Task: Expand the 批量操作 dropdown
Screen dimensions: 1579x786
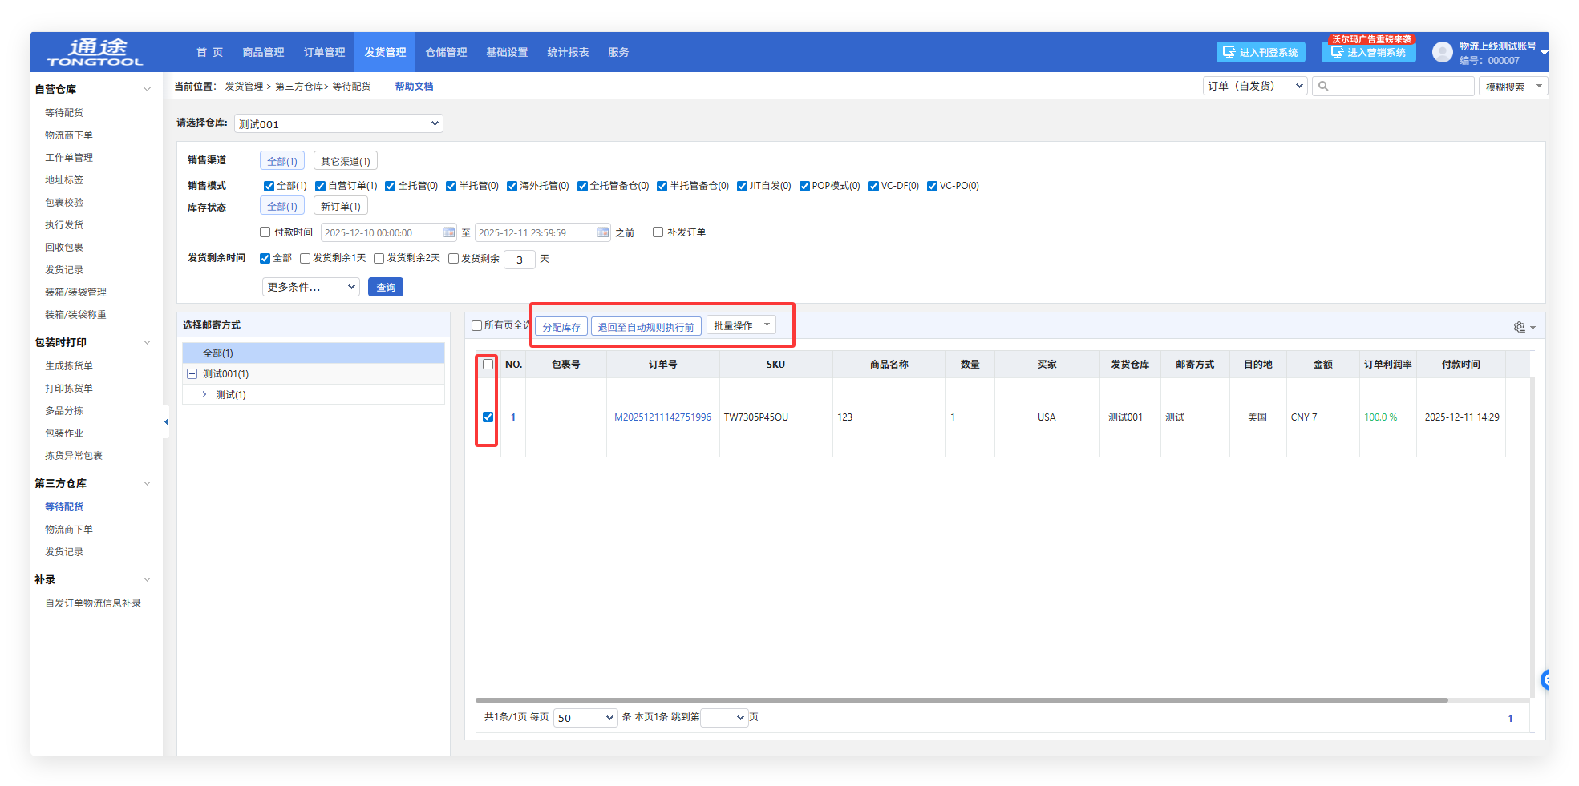Action: pos(741,326)
